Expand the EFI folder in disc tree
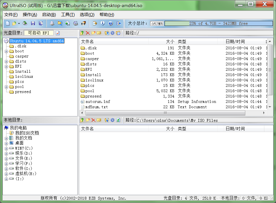276x203 pixels. [6, 67]
